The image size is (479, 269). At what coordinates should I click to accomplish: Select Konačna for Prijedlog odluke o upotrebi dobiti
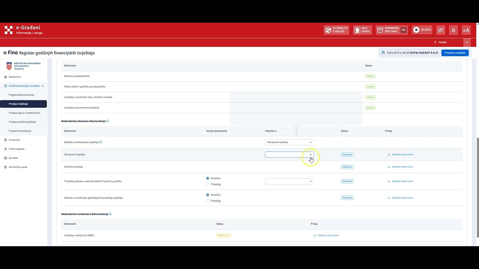pos(208,178)
